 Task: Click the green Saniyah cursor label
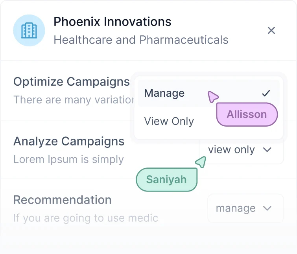tap(166, 180)
